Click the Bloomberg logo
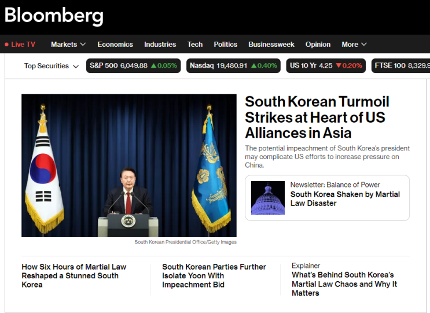The width and height of the screenshot is (430, 313). click(54, 16)
